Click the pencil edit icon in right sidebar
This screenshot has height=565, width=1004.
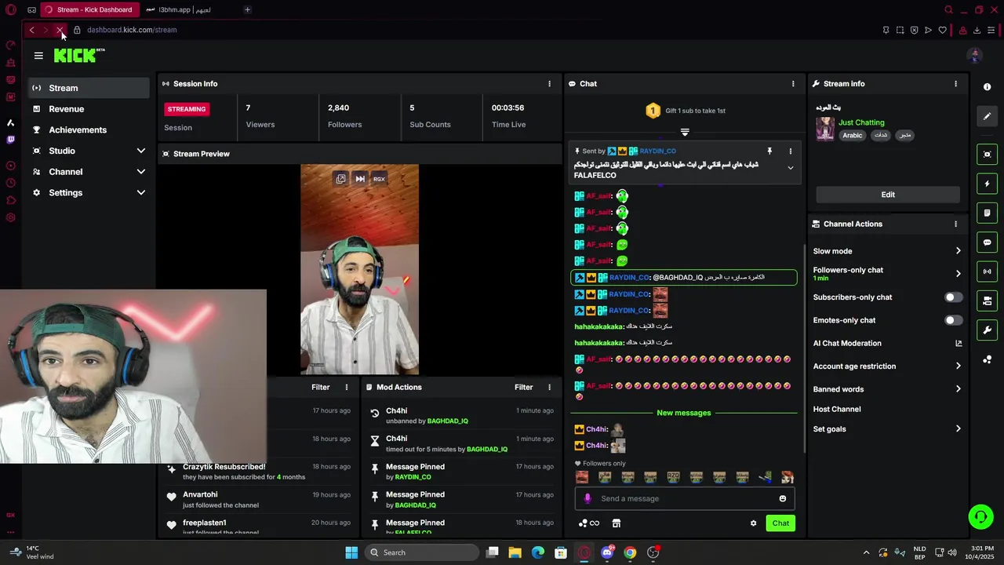988,116
